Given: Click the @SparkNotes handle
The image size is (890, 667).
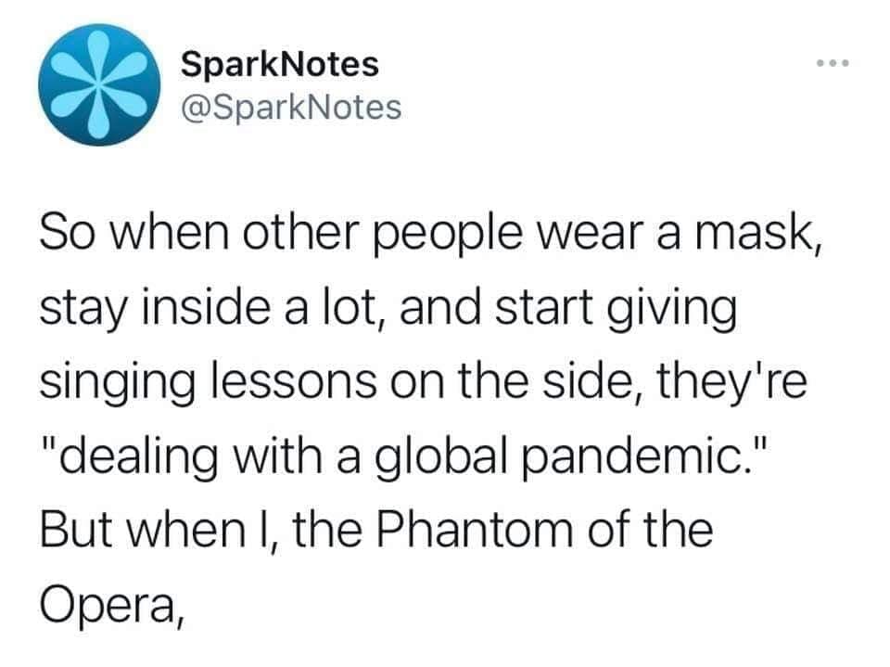Looking at the screenshot, I should tap(291, 108).
